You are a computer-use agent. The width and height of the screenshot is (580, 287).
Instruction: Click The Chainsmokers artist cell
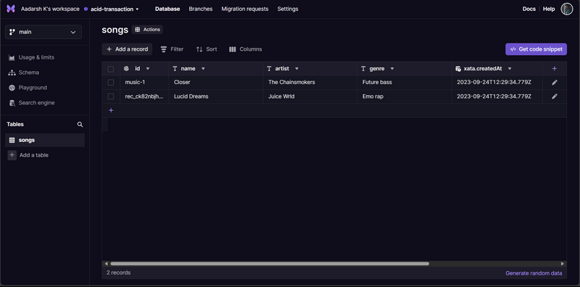pyautogui.click(x=310, y=83)
